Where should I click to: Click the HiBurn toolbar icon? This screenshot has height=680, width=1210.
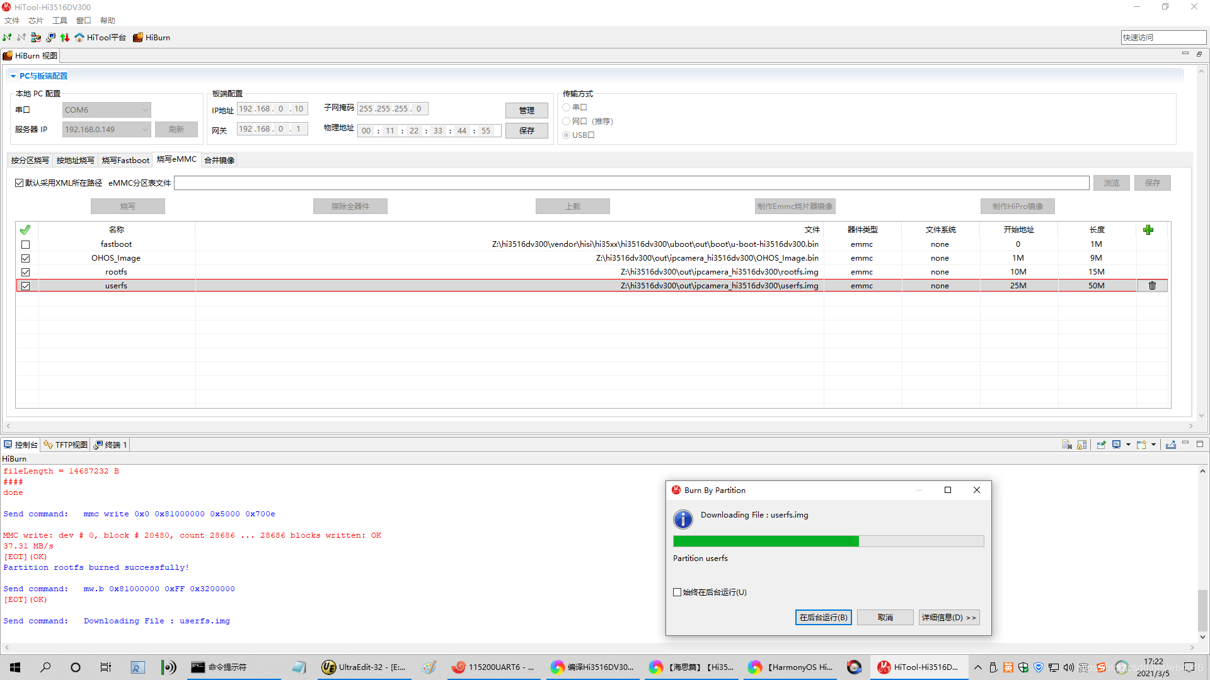[x=138, y=37]
